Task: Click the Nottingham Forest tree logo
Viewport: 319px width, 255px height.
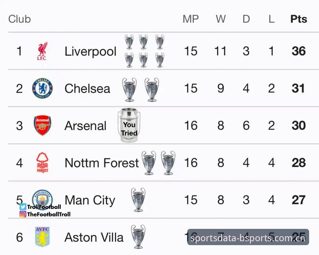Action: coord(42,163)
